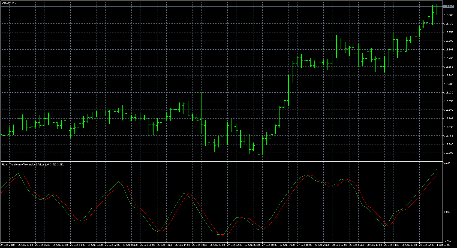Select the 27 Sep 06:00 time axis label
This screenshot has width=457, height=248.
click(x=252, y=245)
